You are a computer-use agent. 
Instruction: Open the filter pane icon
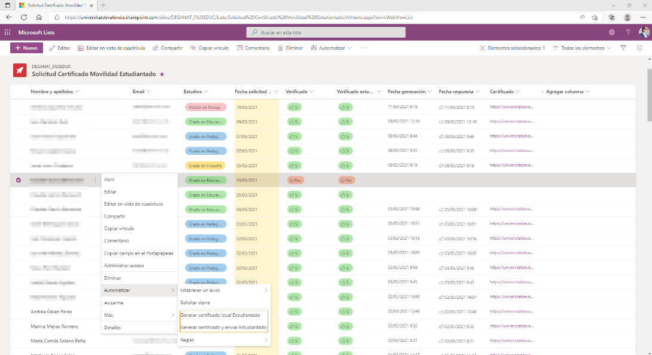[623, 48]
